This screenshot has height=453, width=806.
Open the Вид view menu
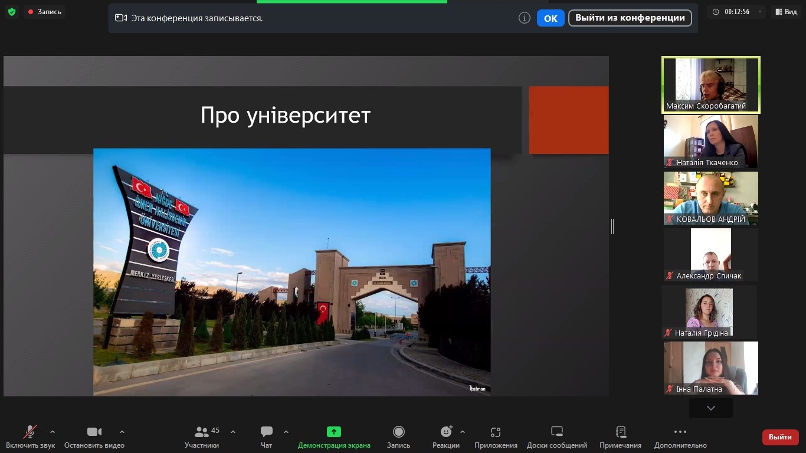coord(786,12)
